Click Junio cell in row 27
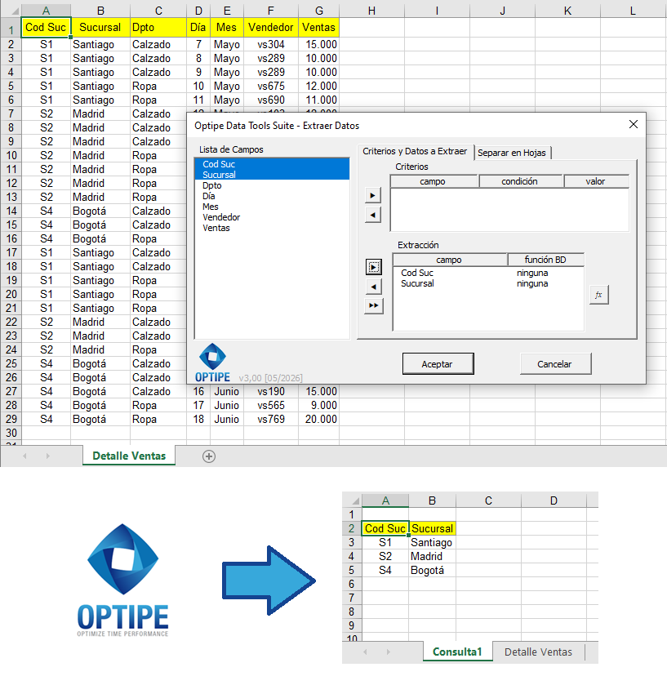 (x=227, y=392)
